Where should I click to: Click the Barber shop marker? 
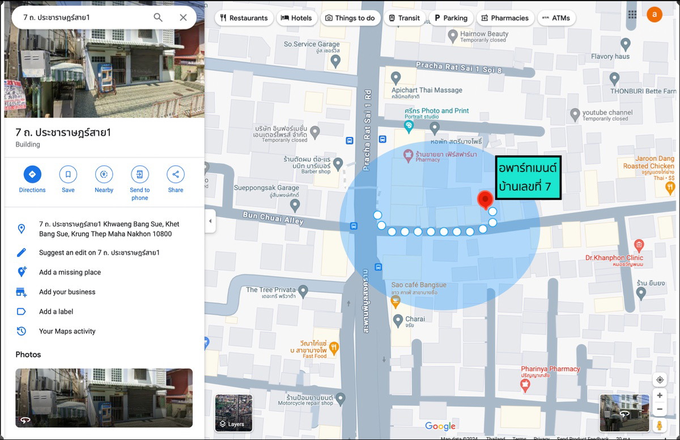(338, 164)
